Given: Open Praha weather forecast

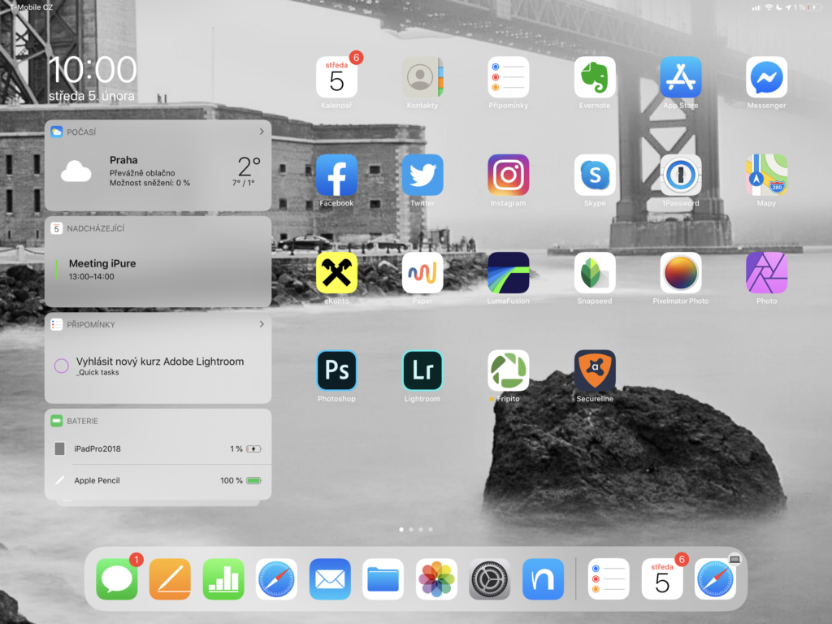Looking at the screenshot, I should point(158,172).
